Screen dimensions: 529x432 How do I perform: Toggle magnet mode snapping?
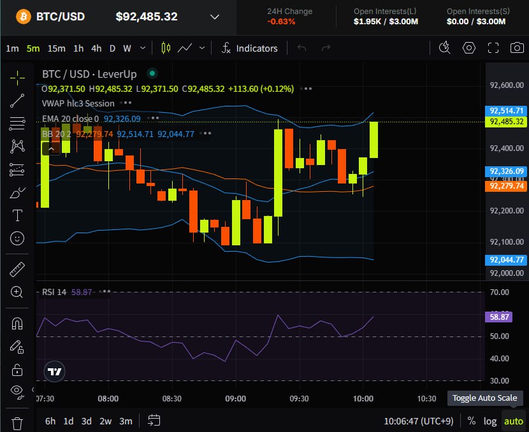(17, 324)
